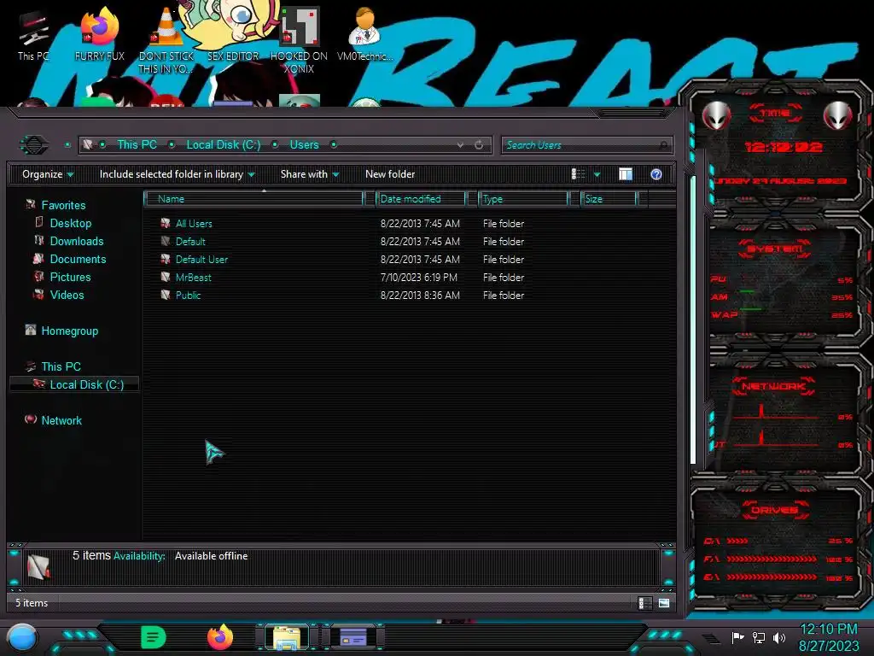Open the This PC desktop icon
Viewport: 874px width, 656px height.
coord(33,35)
